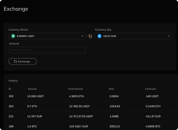
Task: Open the 150.57 EUR currency selector
Action: point(133,36)
